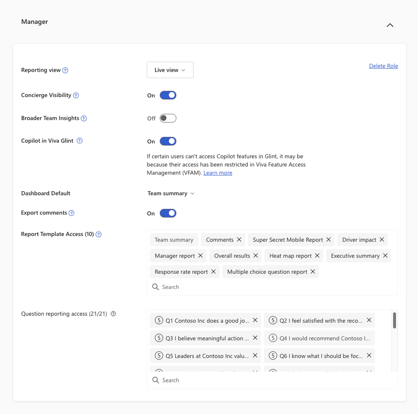Show Question reporting access help icon
Image resolution: width=418 pixels, height=414 pixels.
coord(113,314)
